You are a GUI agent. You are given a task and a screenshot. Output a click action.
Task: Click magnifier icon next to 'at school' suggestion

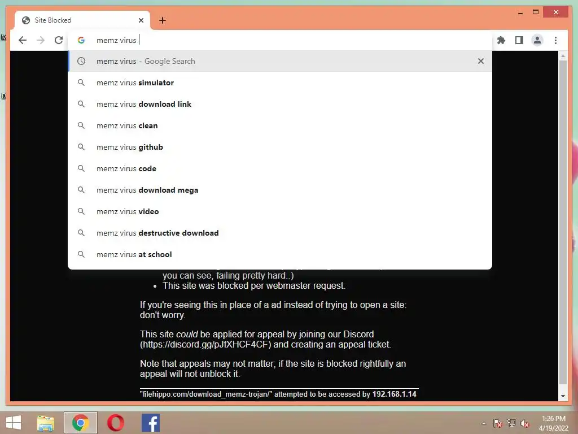[x=81, y=254]
